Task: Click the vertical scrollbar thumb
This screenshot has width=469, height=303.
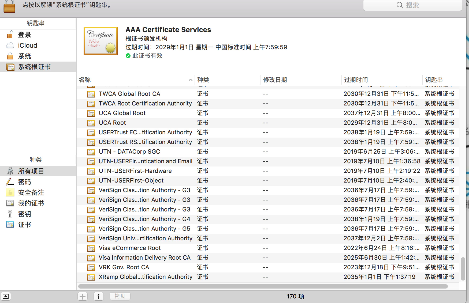Action: point(463,269)
